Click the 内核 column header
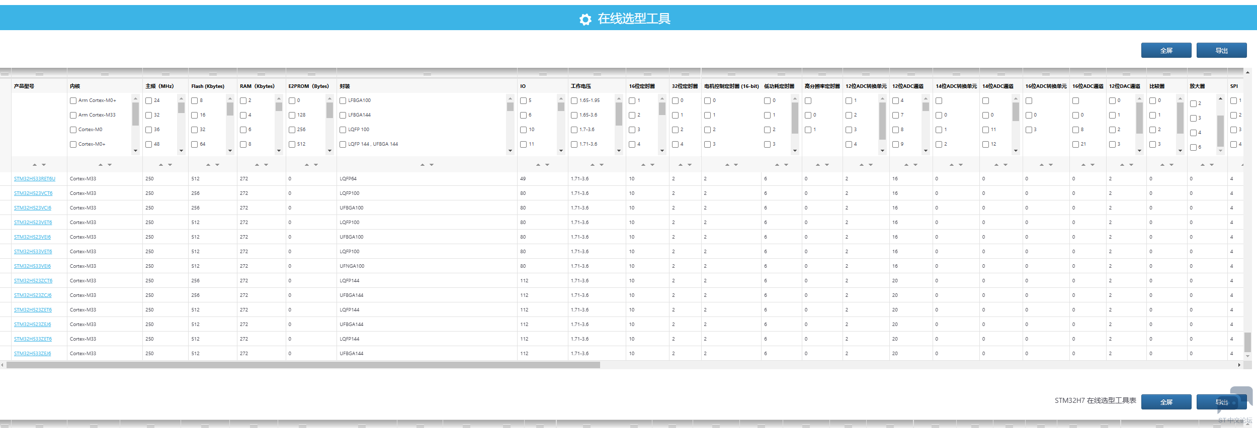Screen dimensions: 1257x428 point(75,86)
